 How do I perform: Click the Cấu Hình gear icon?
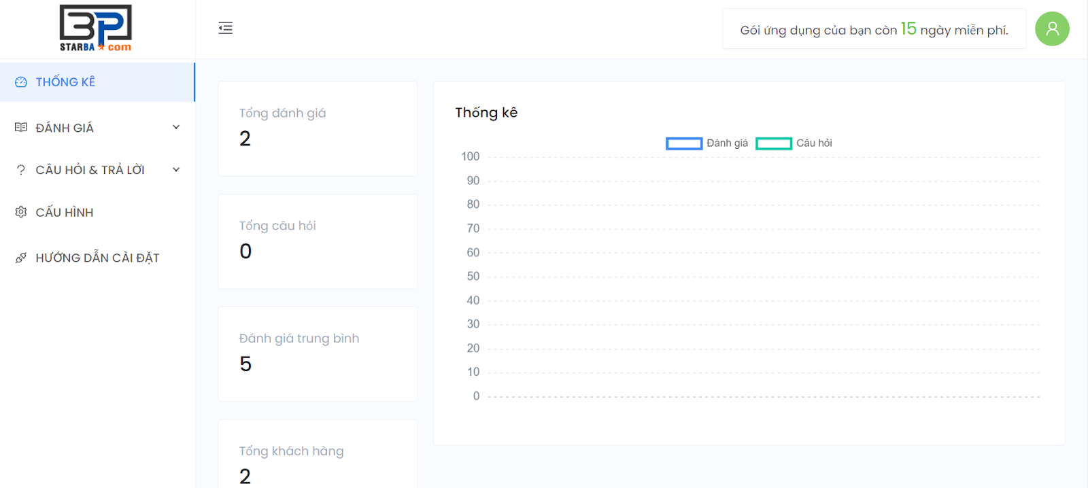click(x=21, y=212)
